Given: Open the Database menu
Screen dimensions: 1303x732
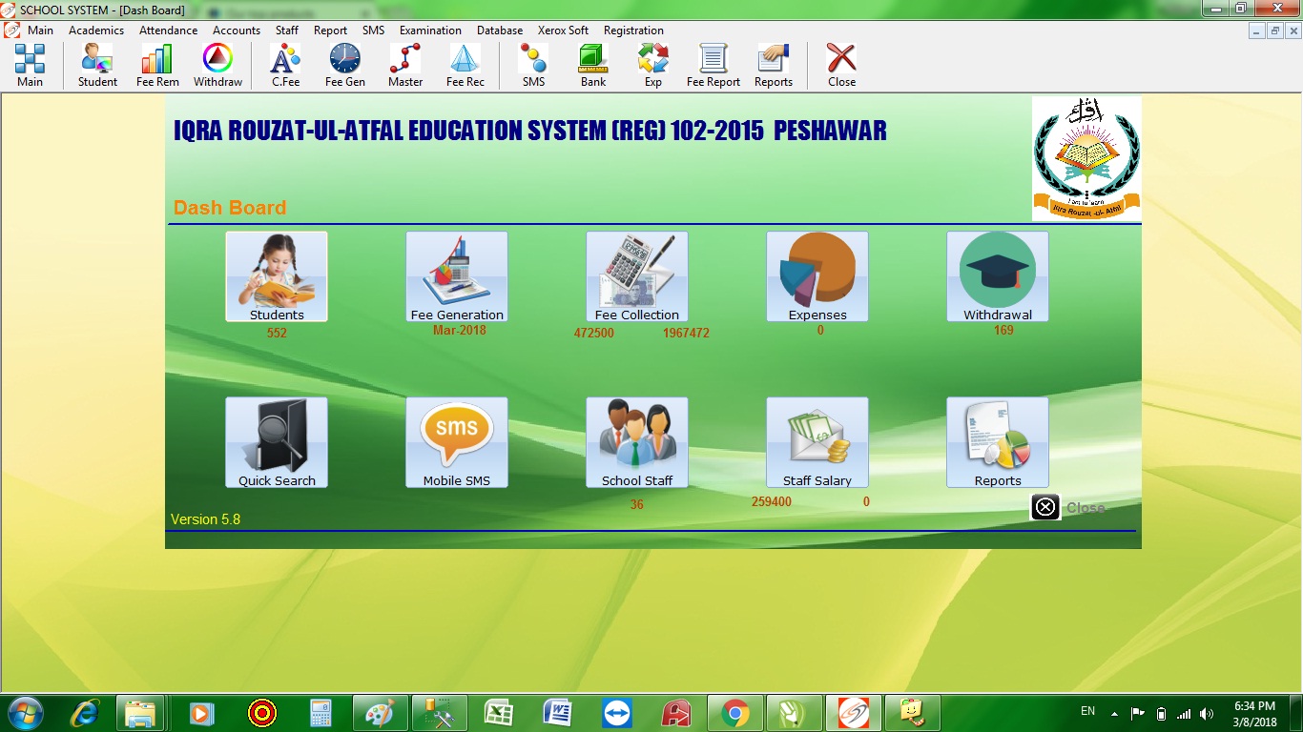Looking at the screenshot, I should coord(500,30).
